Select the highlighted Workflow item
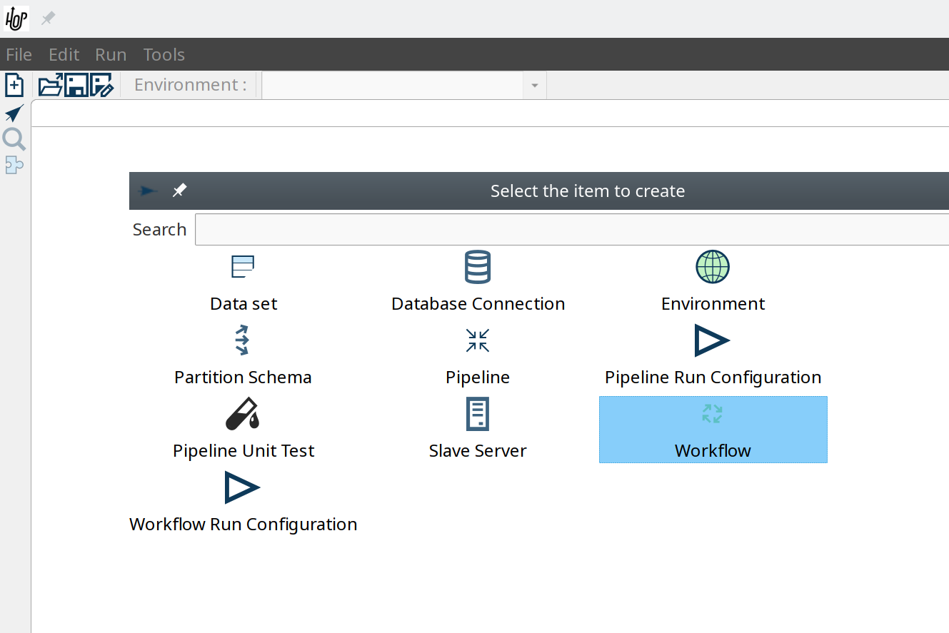The image size is (949, 633). (x=713, y=430)
